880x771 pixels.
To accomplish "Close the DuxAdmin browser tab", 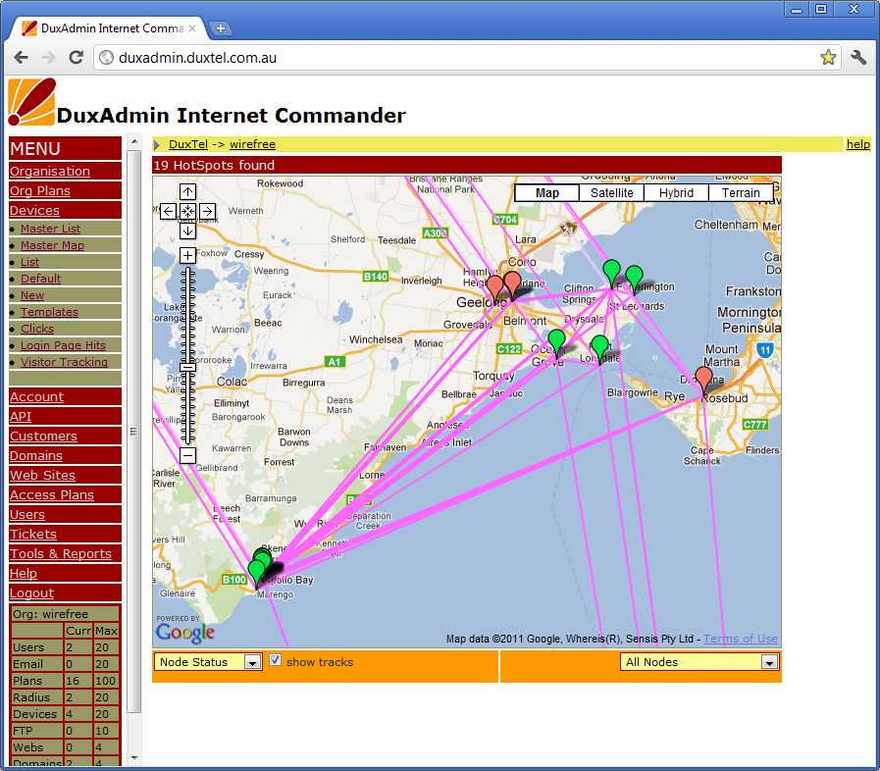I will coord(192,28).
